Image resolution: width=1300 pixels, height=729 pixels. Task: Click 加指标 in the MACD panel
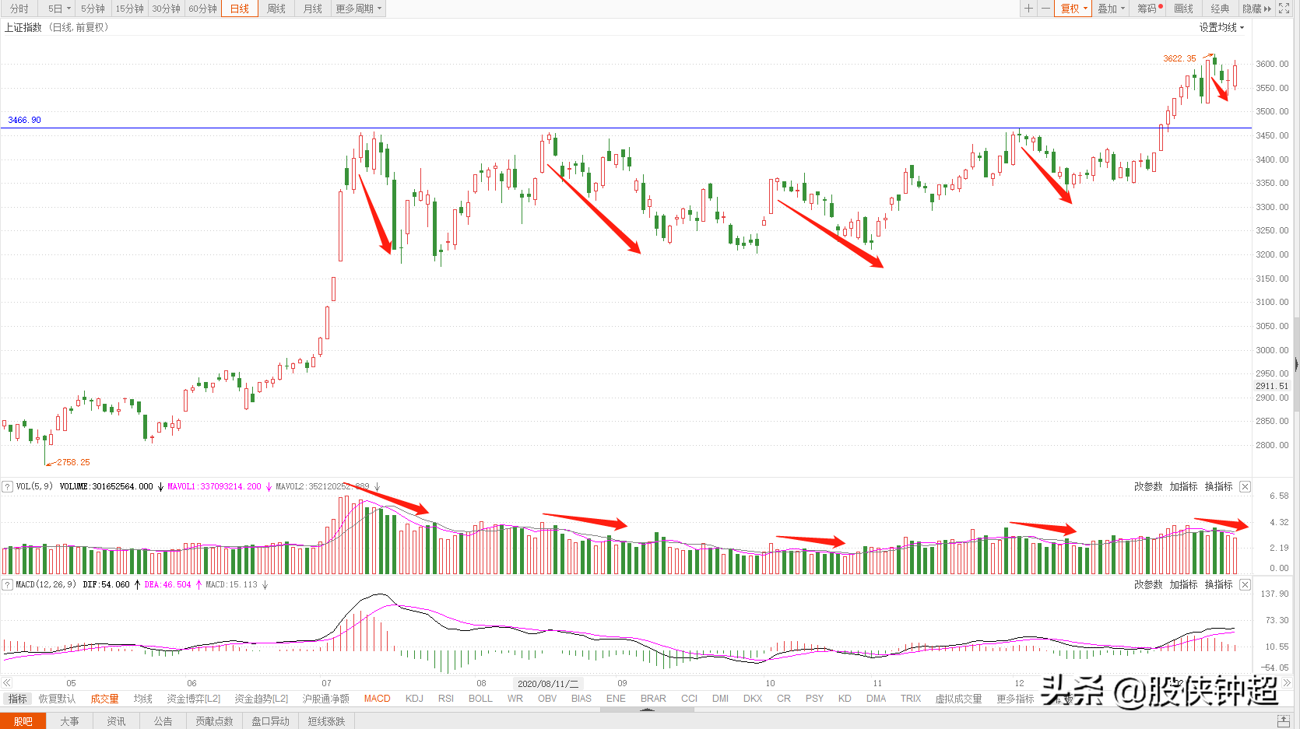pos(1183,584)
